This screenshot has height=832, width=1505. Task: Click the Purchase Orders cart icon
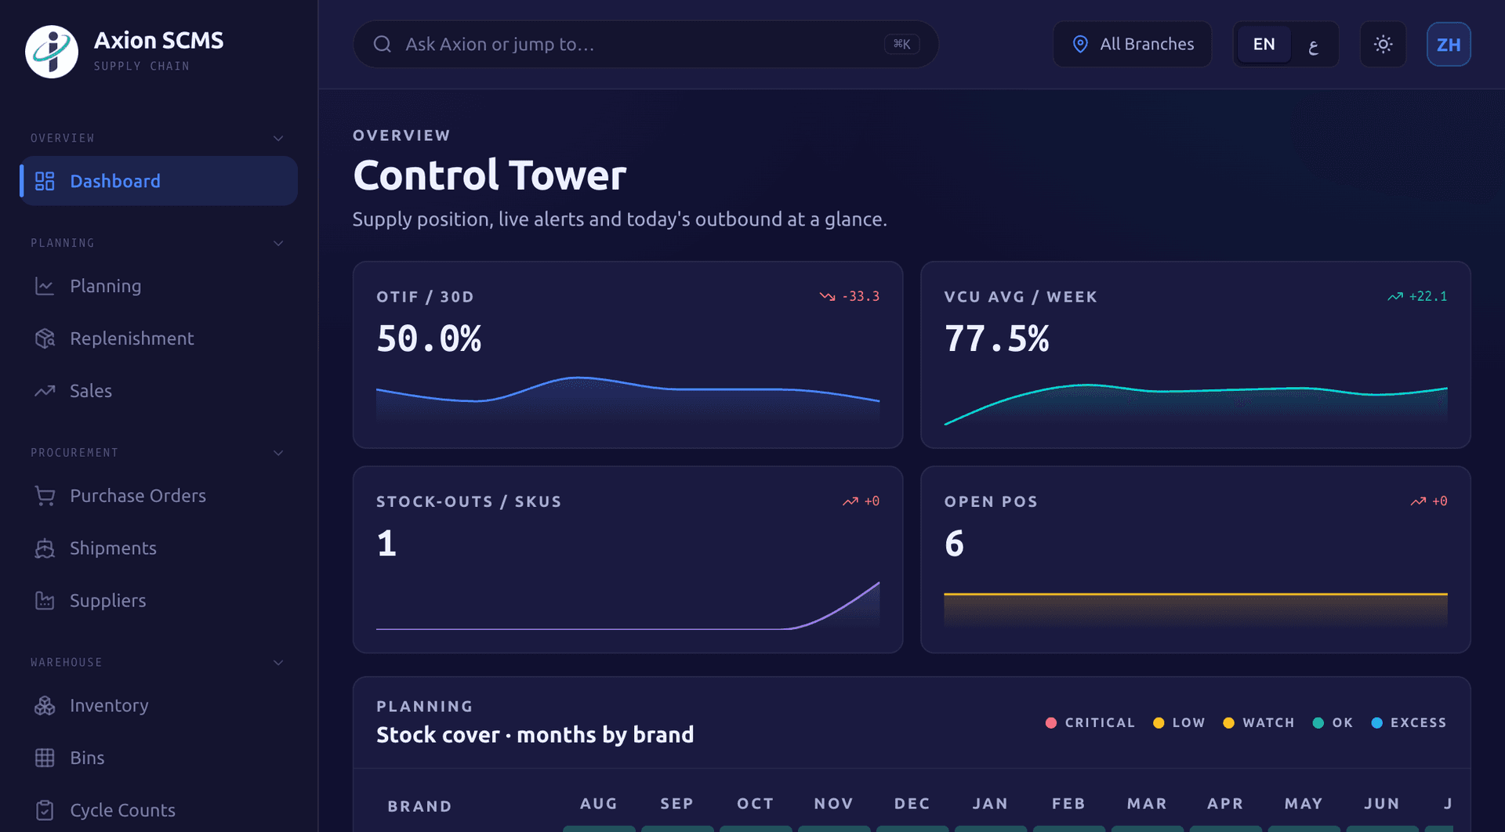pos(45,496)
